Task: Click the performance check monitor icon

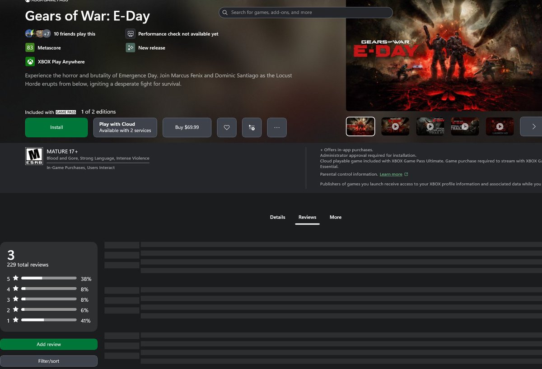Action: click(x=131, y=34)
